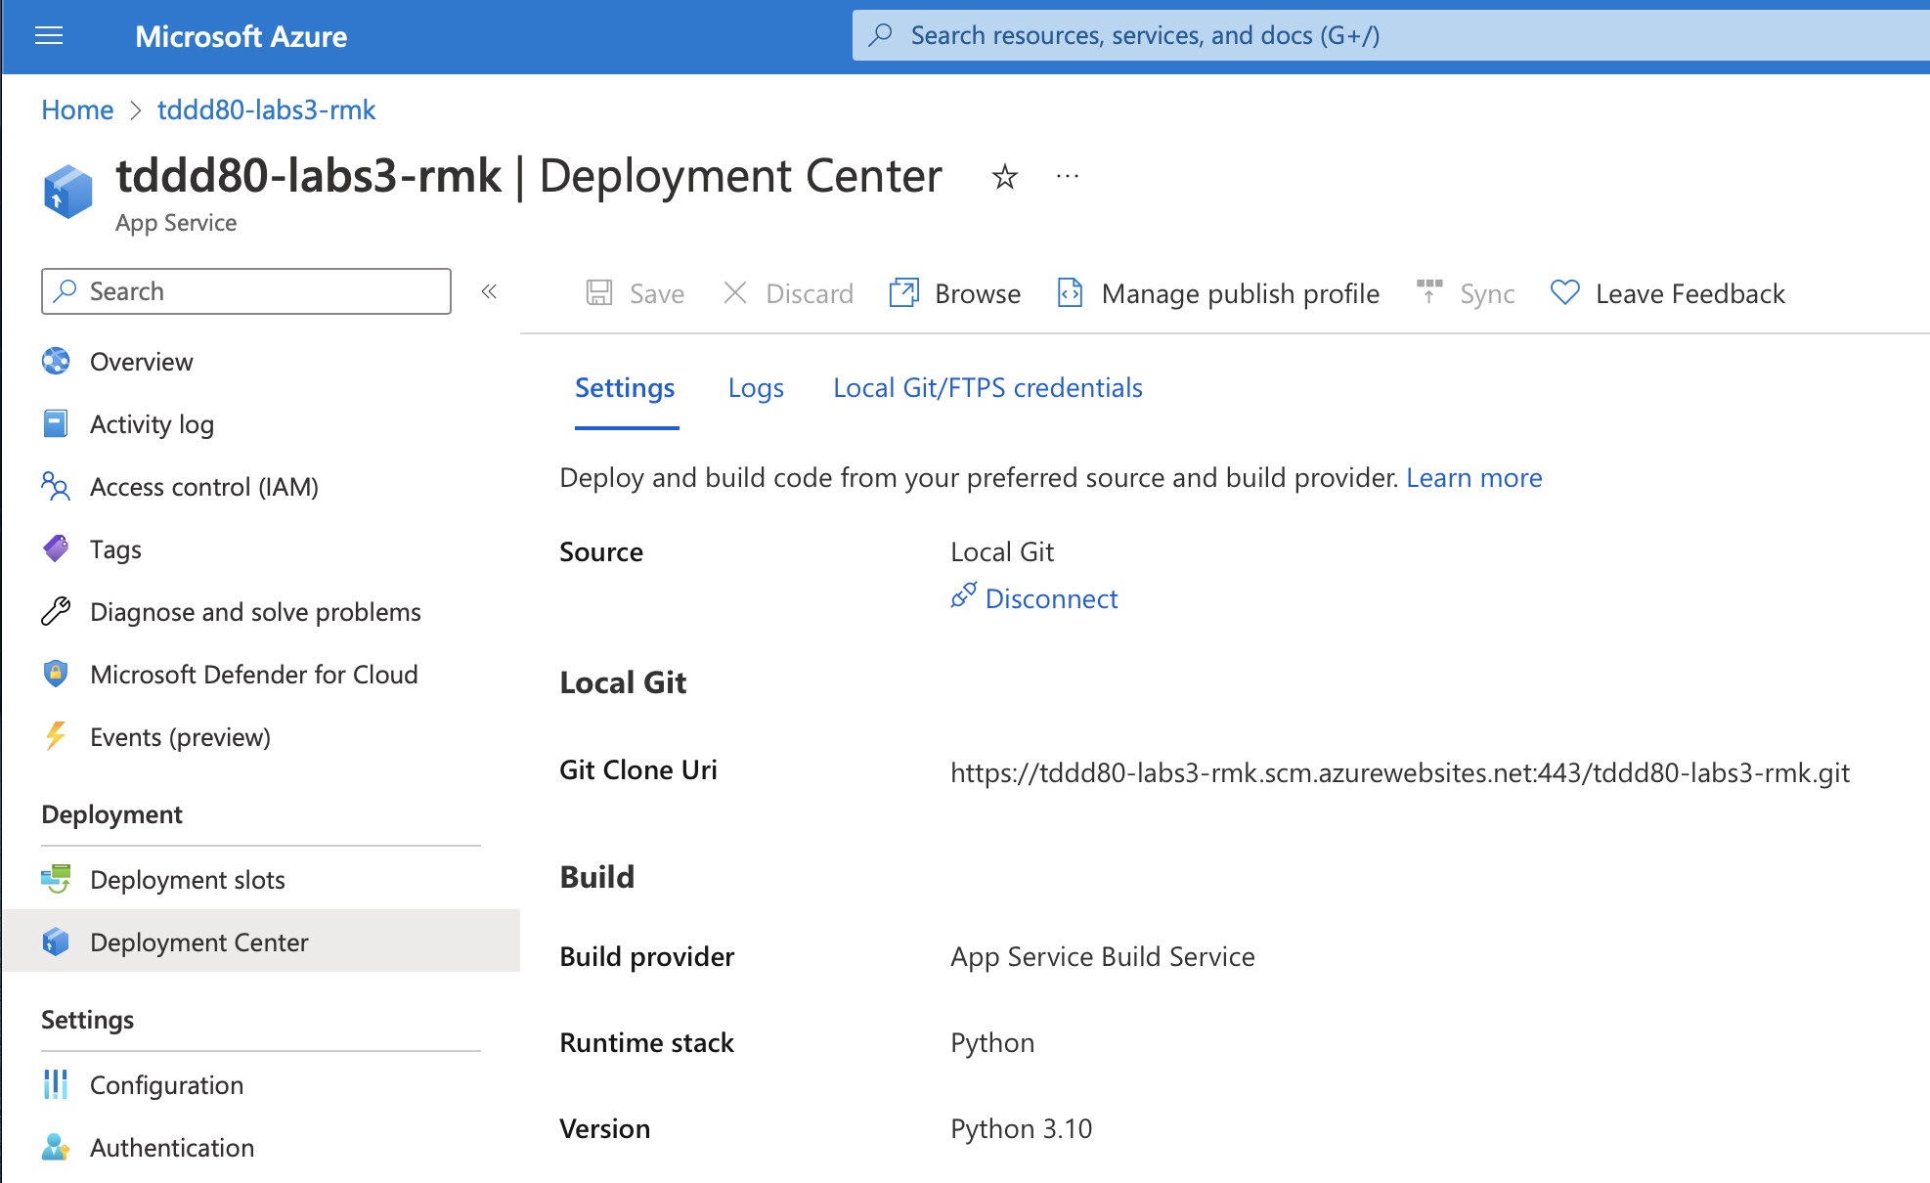Click Browse in the toolbar
Viewport: 1930px width, 1183px height.
point(954,293)
